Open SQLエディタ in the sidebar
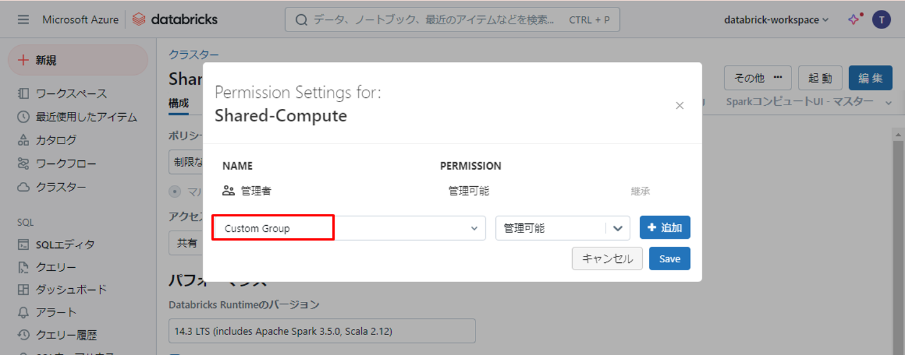The image size is (905, 355). [65, 245]
